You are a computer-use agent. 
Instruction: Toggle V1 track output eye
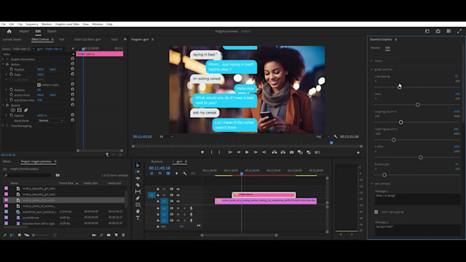[x=178, y=201]
